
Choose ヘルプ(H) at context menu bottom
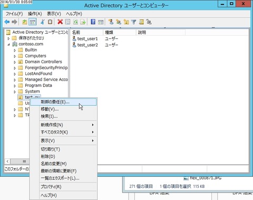tap(63, 195)
